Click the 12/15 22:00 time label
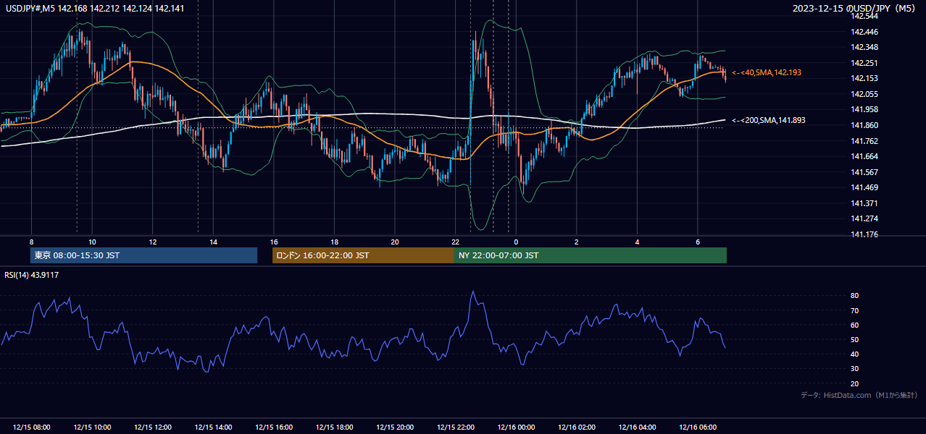The width and height of the screenshot is (926, 434). coord(455,427)
